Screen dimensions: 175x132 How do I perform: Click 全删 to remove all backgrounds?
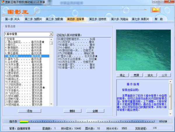tap(95, 111)
